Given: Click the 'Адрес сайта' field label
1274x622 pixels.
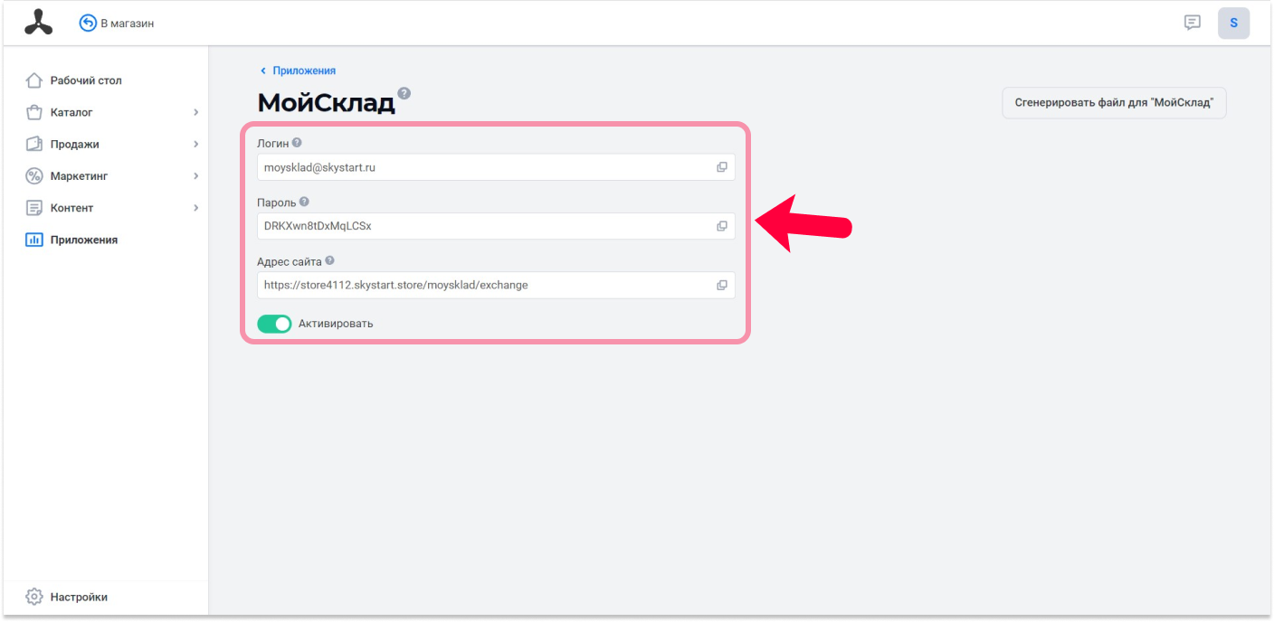Looking at the screenshot, I should point(290,261).
